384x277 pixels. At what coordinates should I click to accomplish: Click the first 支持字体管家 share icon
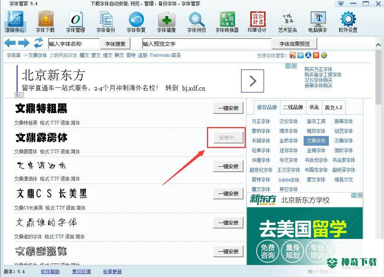293,55
